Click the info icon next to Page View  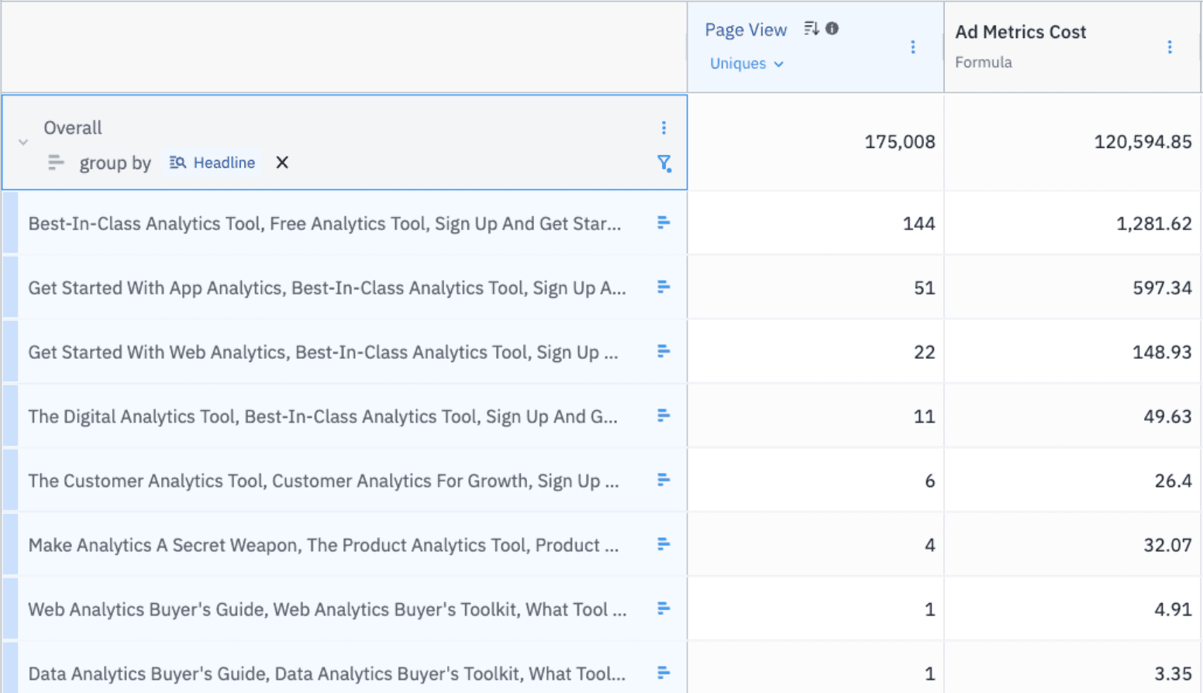click(x=830, y=27)
